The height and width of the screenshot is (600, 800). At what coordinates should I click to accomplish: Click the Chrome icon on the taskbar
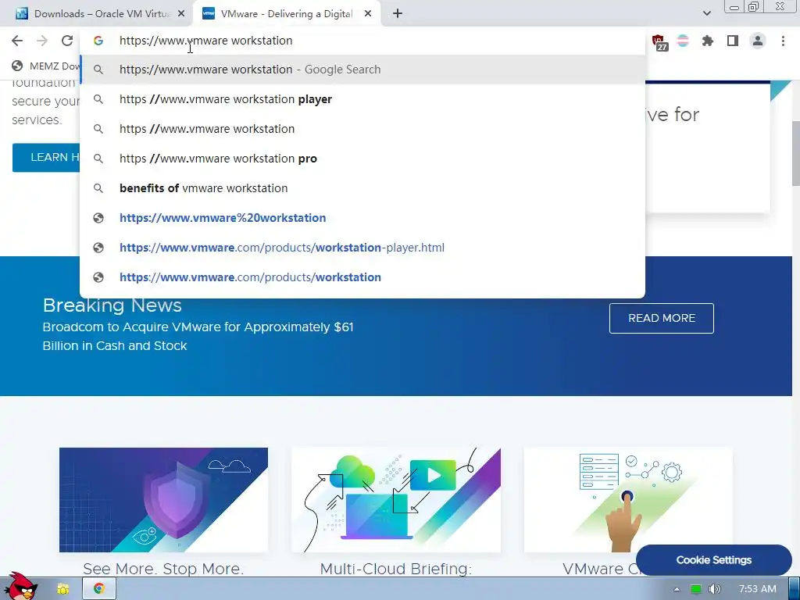pyautogui.click(x=99, y=589)
